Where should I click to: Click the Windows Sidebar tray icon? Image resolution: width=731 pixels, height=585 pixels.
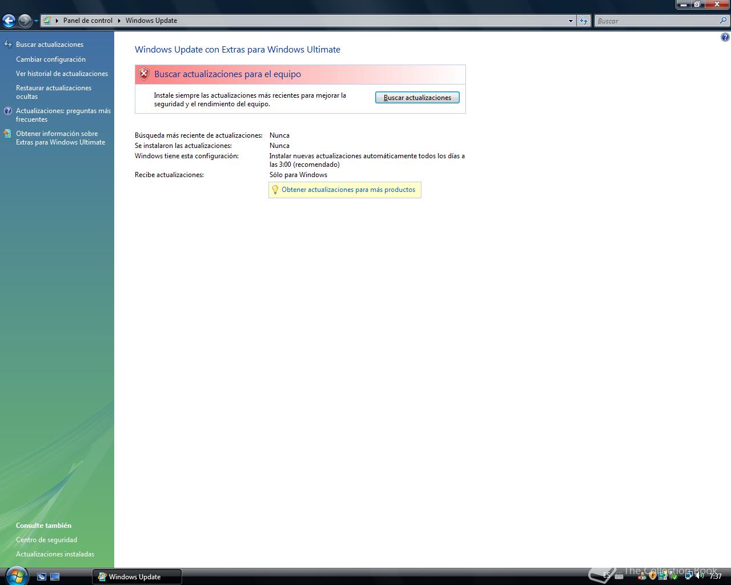663,576
